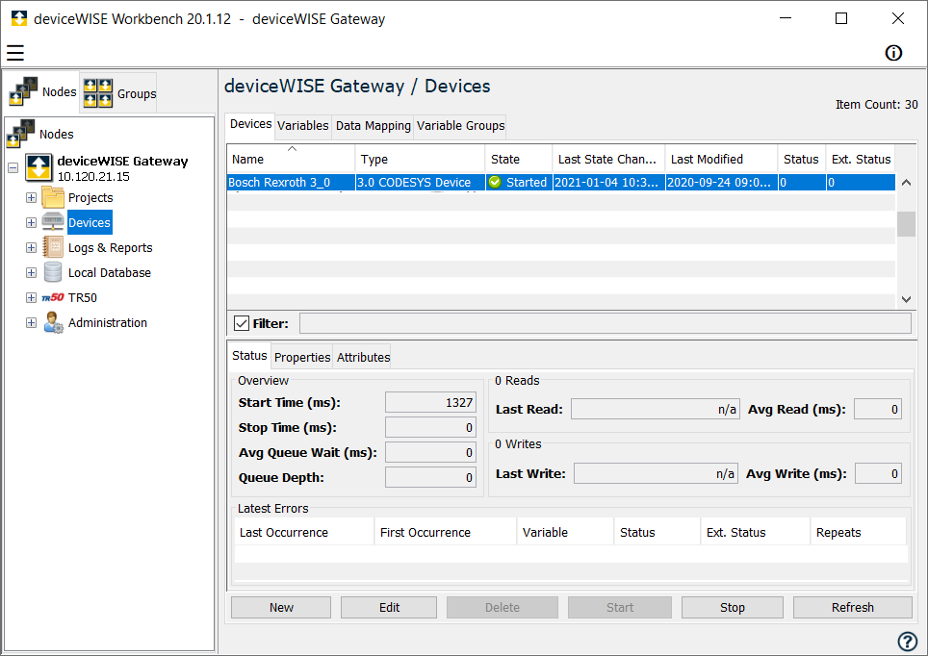
Task: Expand the Administration tree node
Action: 32,323
